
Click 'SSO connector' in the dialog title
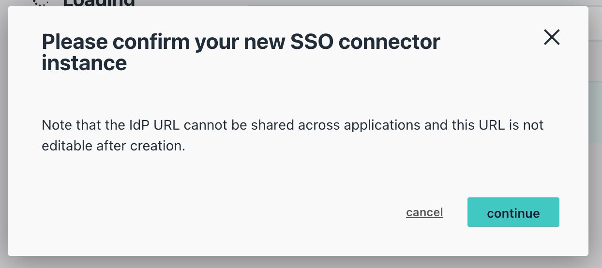coord(365,43)
